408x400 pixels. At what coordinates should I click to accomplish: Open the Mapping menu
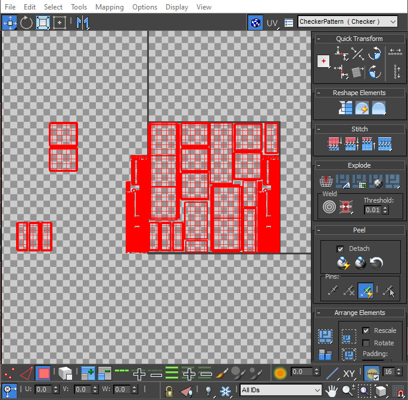[x=109, y=7]
